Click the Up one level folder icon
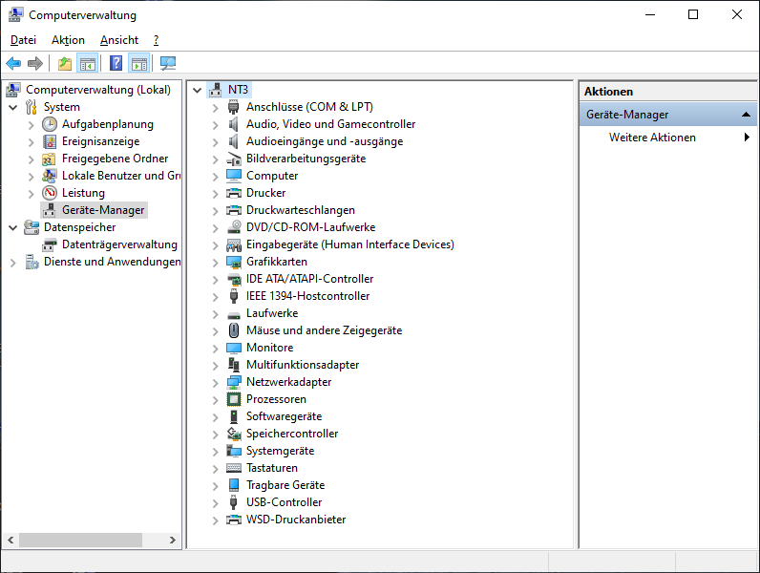This screenshot has width=760, height=573. [x=65, y=63]
